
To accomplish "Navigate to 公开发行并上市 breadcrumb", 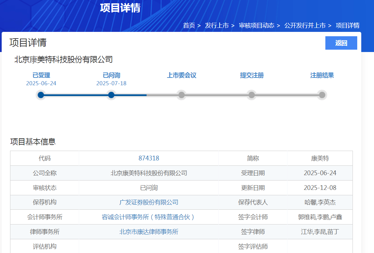I will [x=305, y=26].
